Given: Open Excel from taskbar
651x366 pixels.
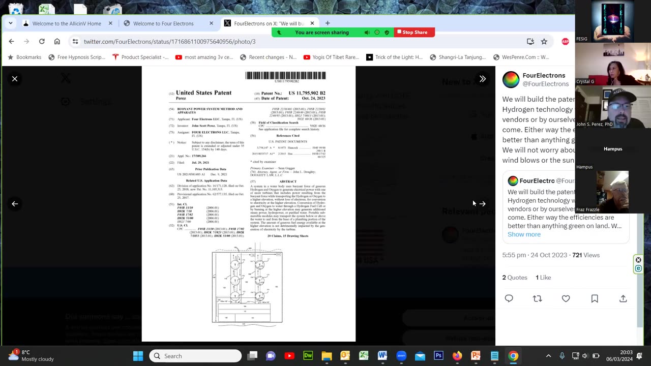Looking at the screenshot, I should [364, 356].
